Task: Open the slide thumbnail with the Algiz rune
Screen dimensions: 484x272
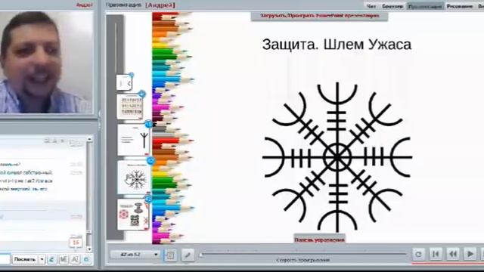Action: (x=134, y=140)
